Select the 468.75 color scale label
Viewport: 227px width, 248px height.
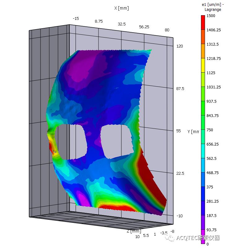click(x=212, y=173)
